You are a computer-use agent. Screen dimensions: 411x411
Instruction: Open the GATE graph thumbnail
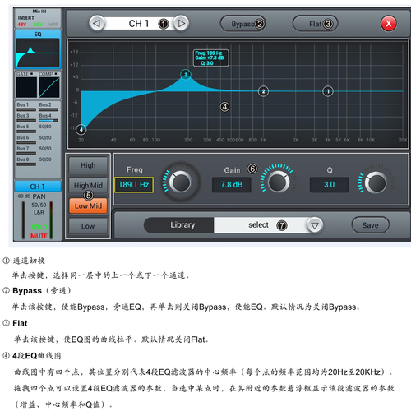coord(26,87)
